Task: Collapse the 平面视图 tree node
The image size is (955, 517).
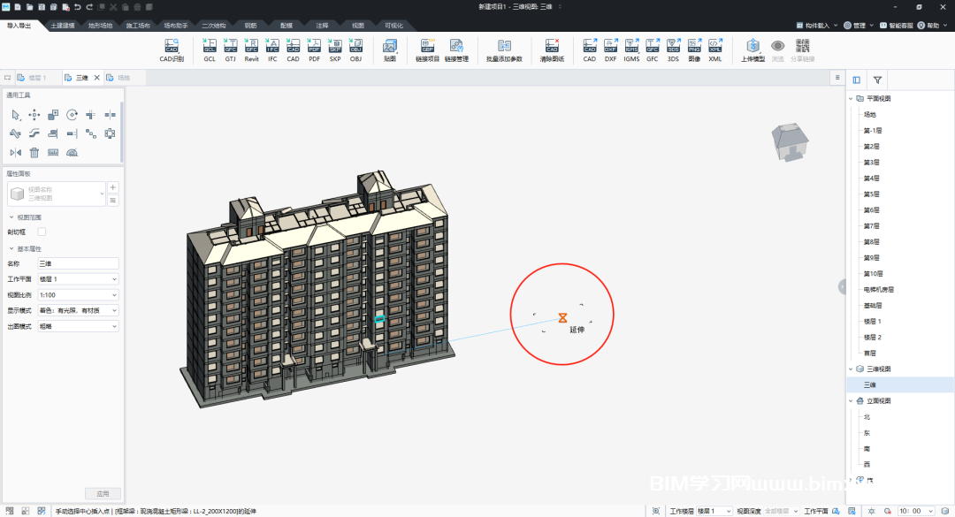Action: pyautogui.click(x=852, y=99)
